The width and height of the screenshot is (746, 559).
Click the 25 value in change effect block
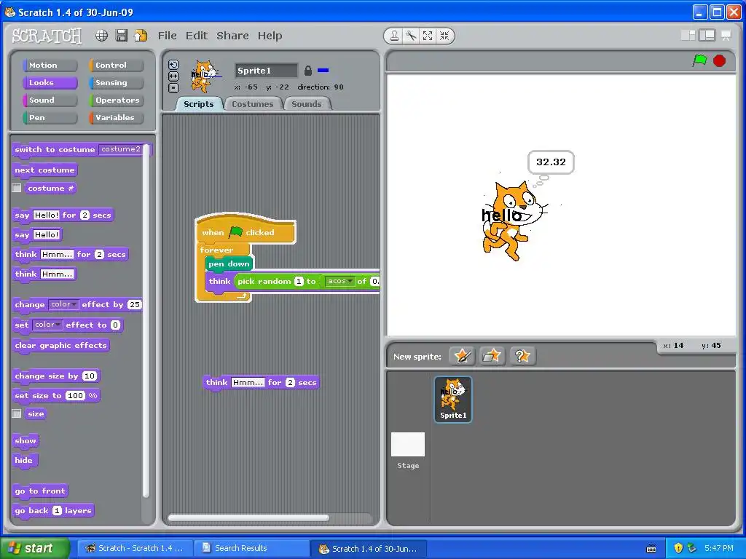(x=135, y=305)
